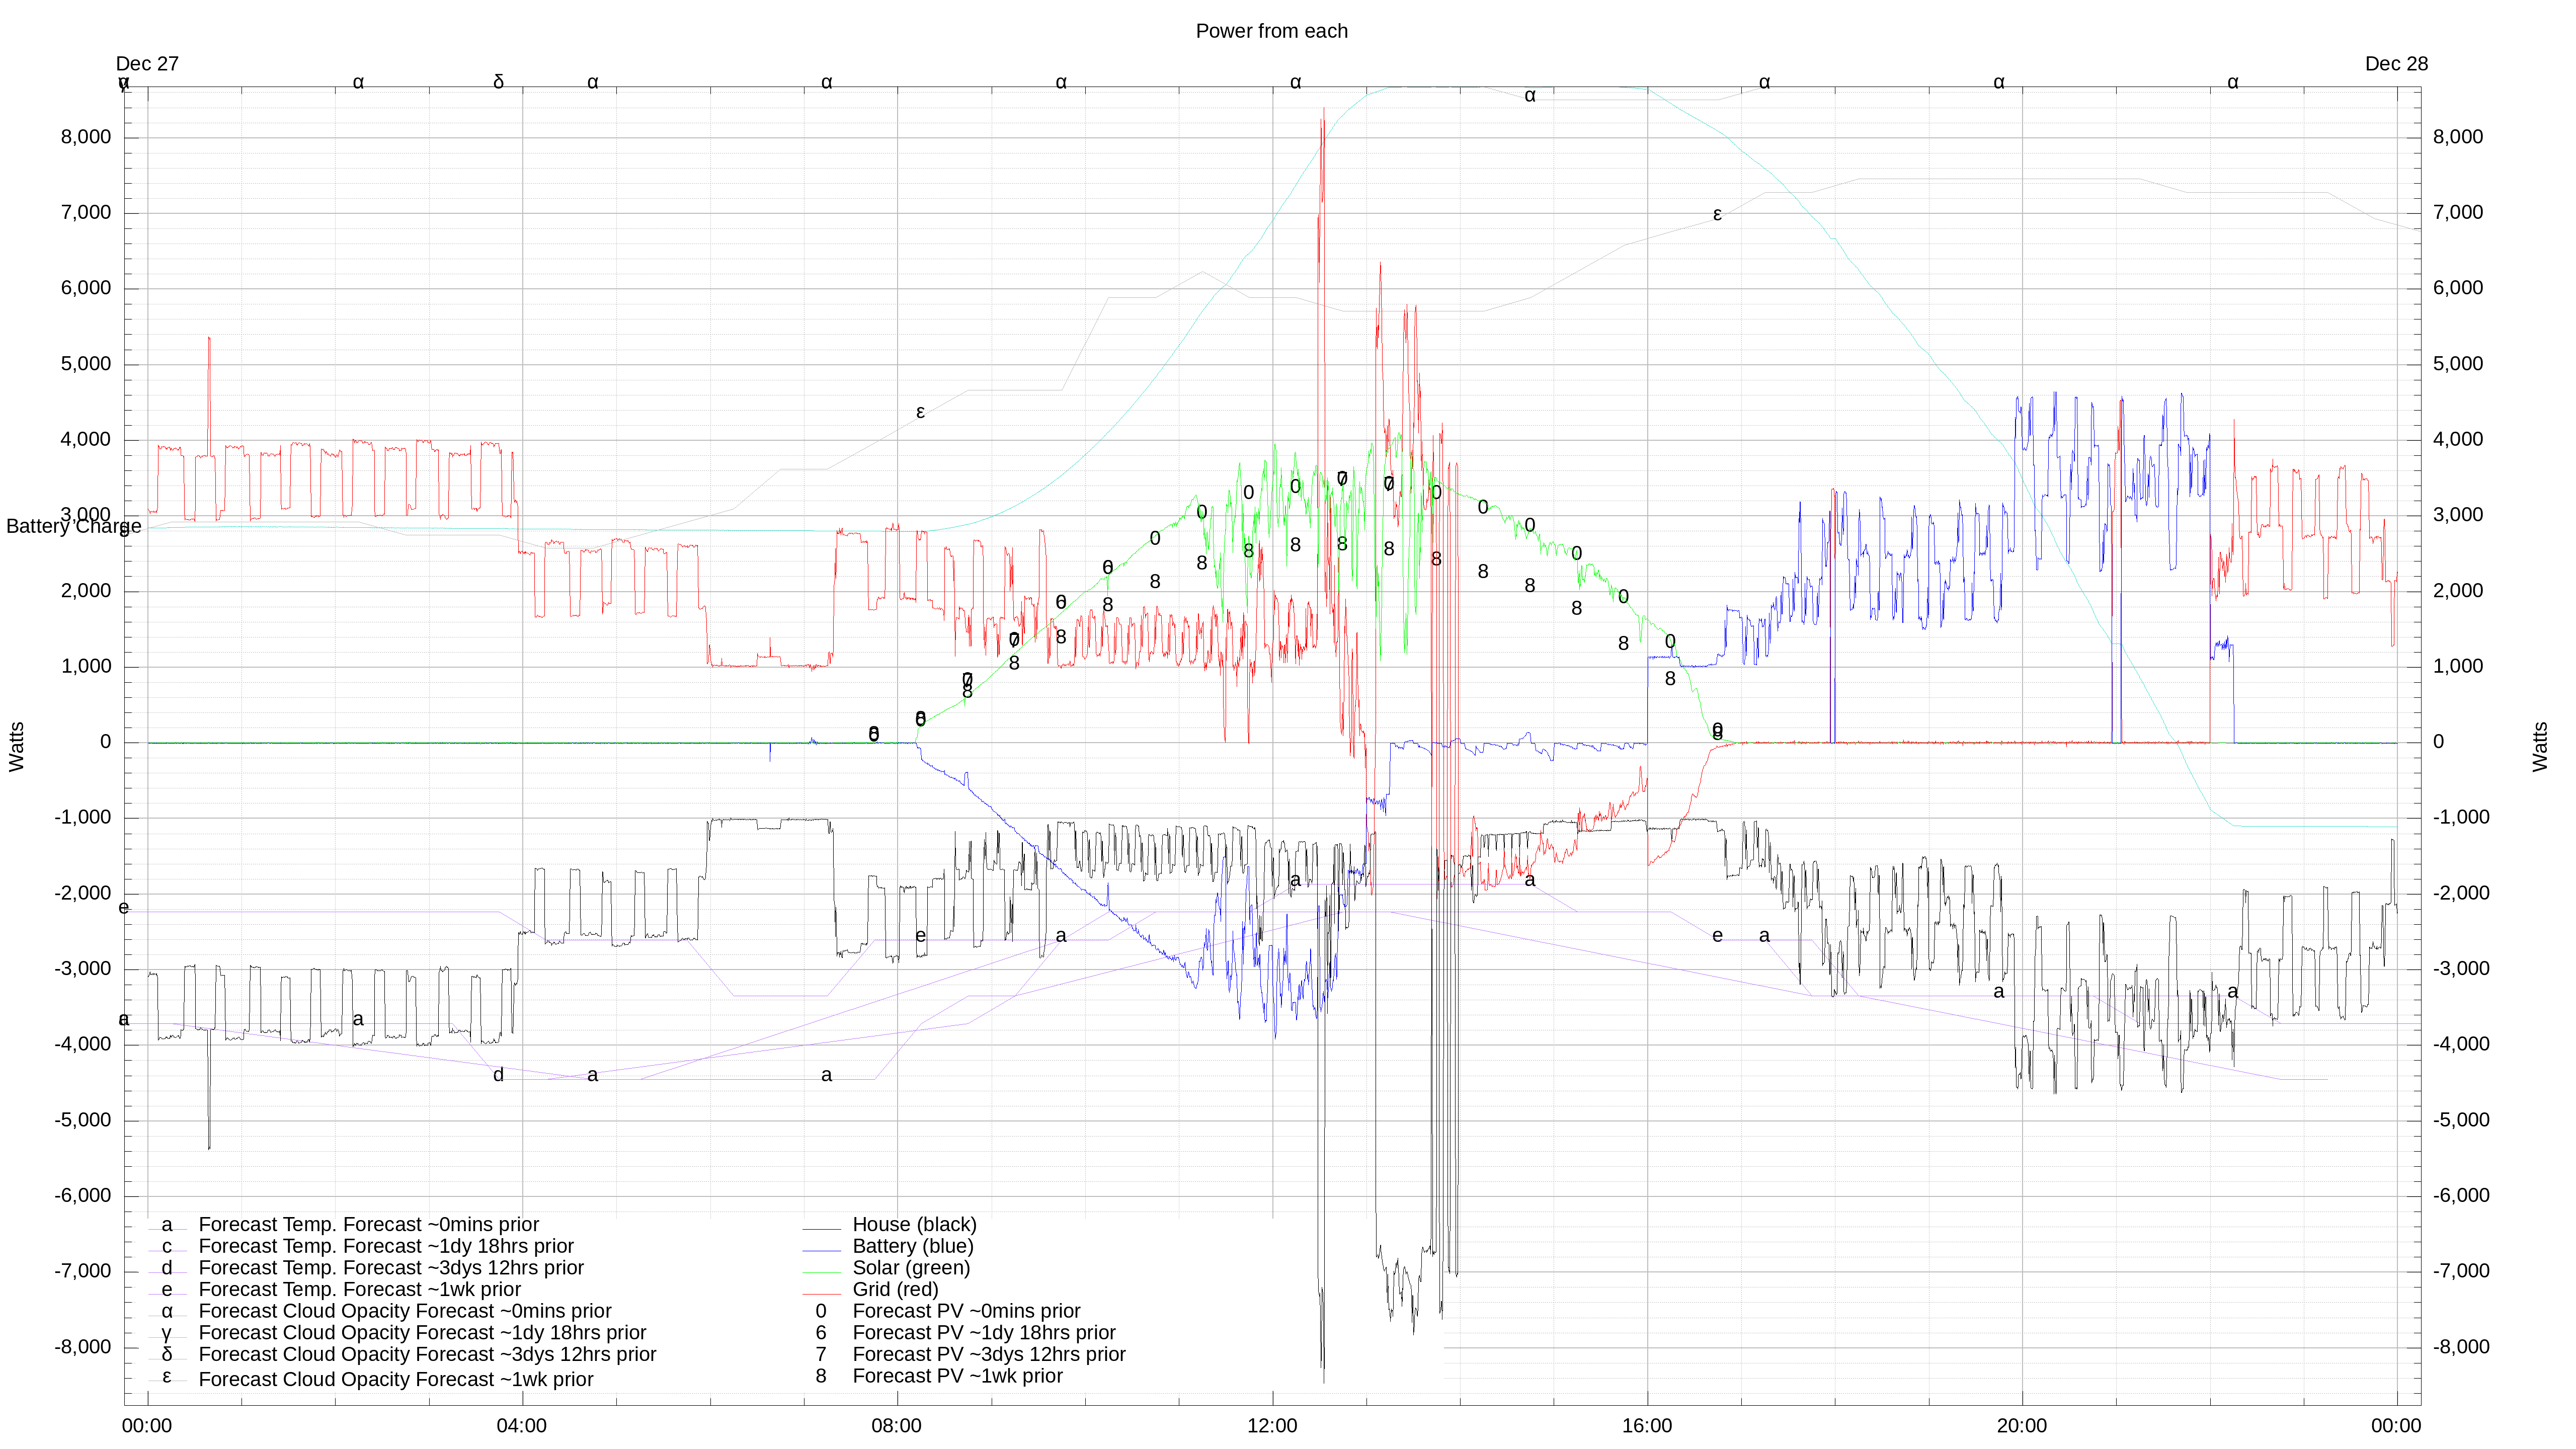This screenshot has height=1449, width=2576.
Task: Click the '16:00' x-axis tick label
Action: click(1647, 1426)
